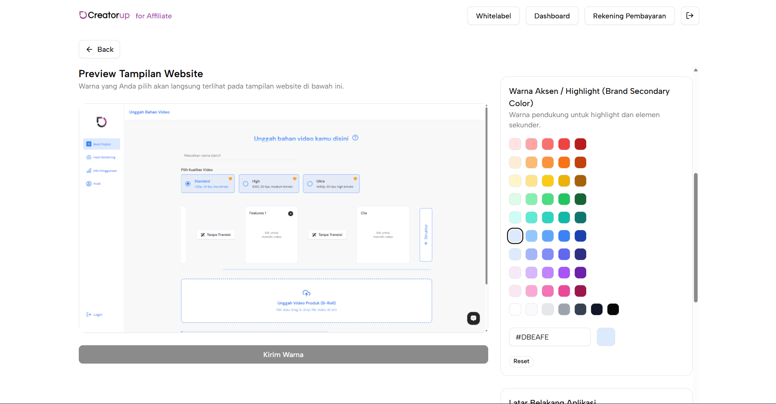Click the first Tanpa Transisi button

[216, 235]
